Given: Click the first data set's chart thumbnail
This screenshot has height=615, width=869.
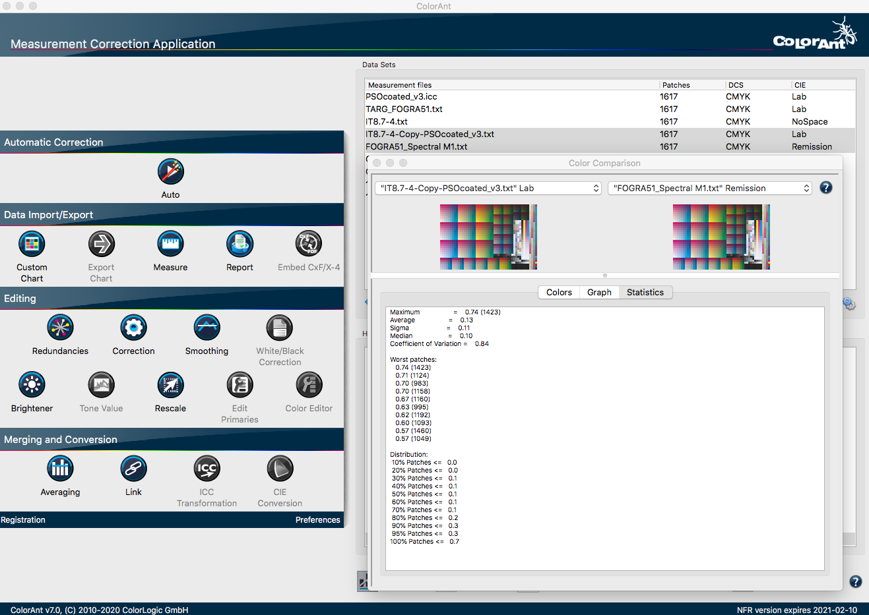Looking at the screenshot, I should 488,237.
